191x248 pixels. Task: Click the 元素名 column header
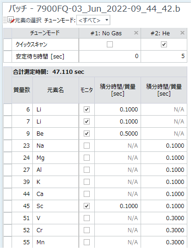pyautogui.click(x=55, y=90)
